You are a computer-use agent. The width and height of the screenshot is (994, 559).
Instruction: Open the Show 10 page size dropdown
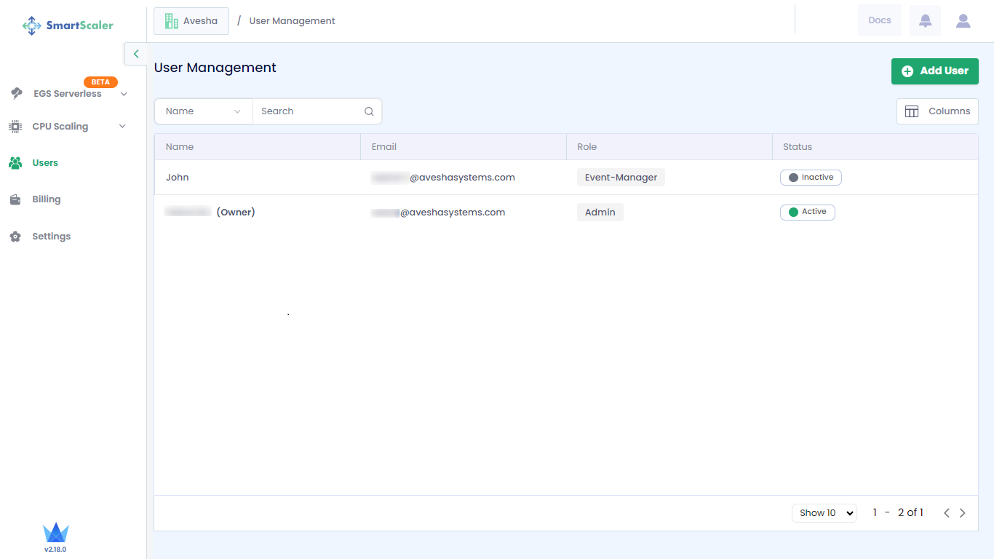tap(824, 513)
